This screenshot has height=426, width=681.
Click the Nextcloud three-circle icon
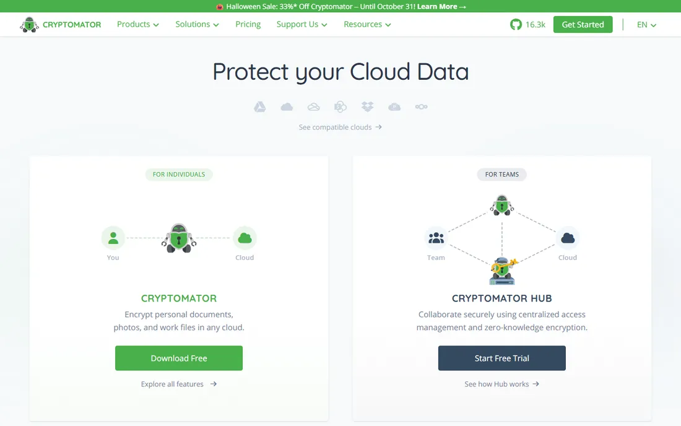[421, 106]
